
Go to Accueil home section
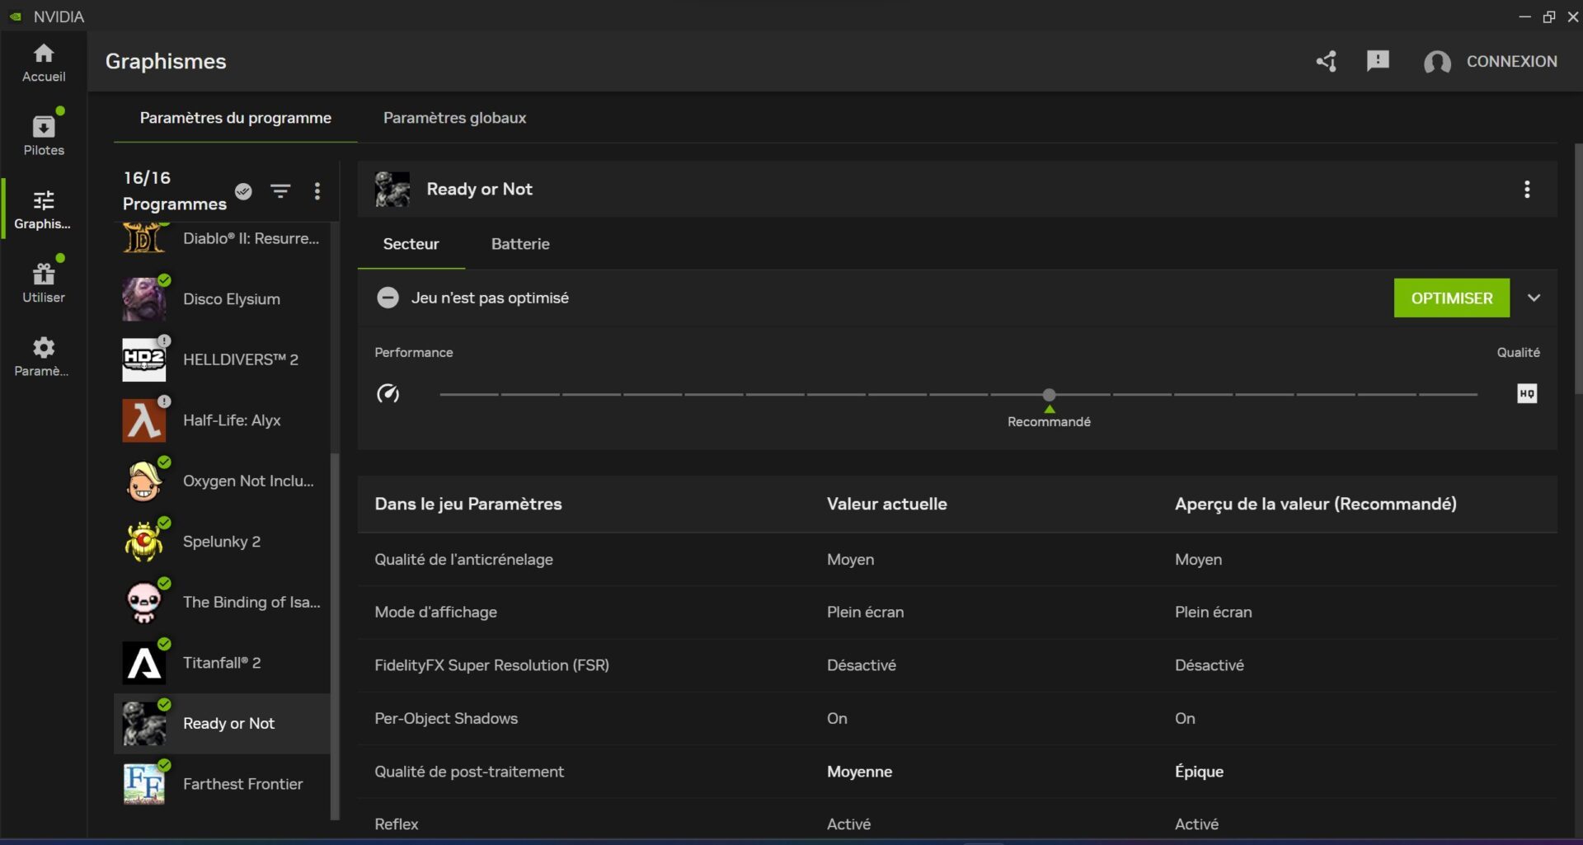point(44,63)
